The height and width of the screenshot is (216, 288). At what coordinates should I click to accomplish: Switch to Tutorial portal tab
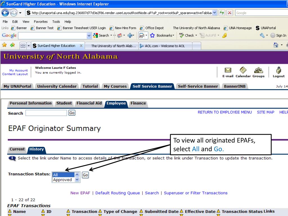[x=90, y=86]
